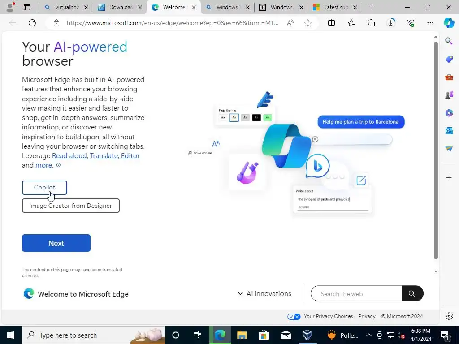Close the Latest sup tab

(355, 7)
